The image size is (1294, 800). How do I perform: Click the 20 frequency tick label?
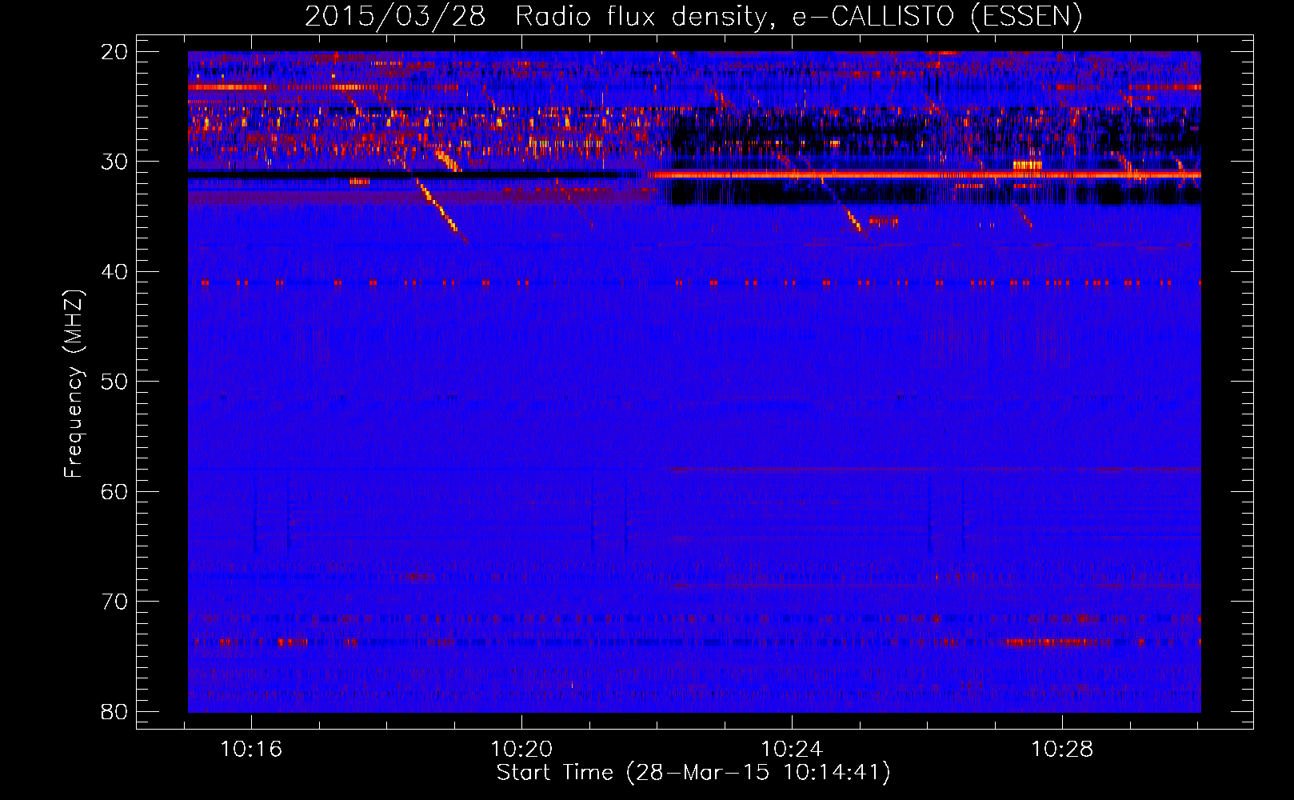click(x=114, y=52)
